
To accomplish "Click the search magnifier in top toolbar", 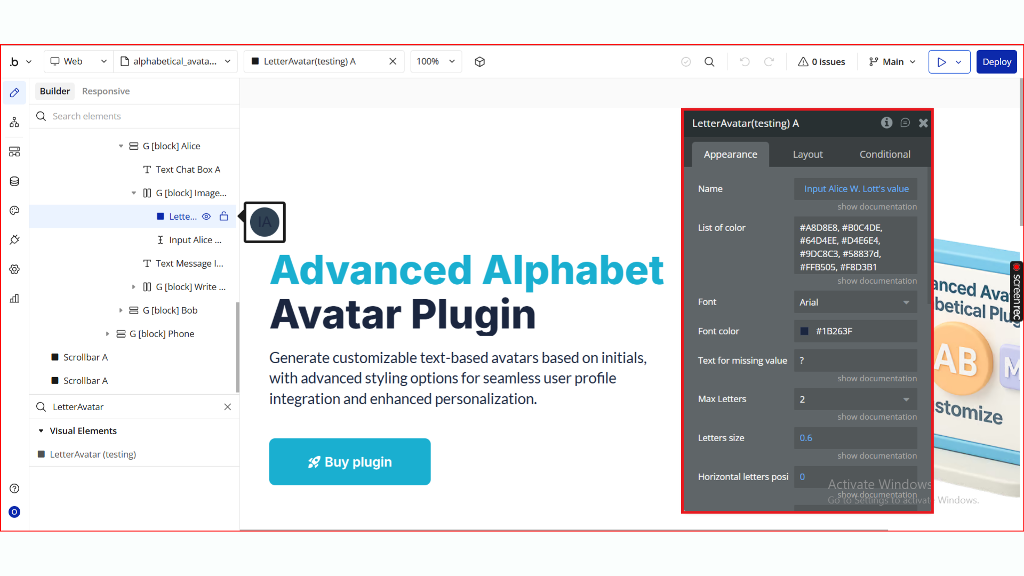I will click(709, 62).
